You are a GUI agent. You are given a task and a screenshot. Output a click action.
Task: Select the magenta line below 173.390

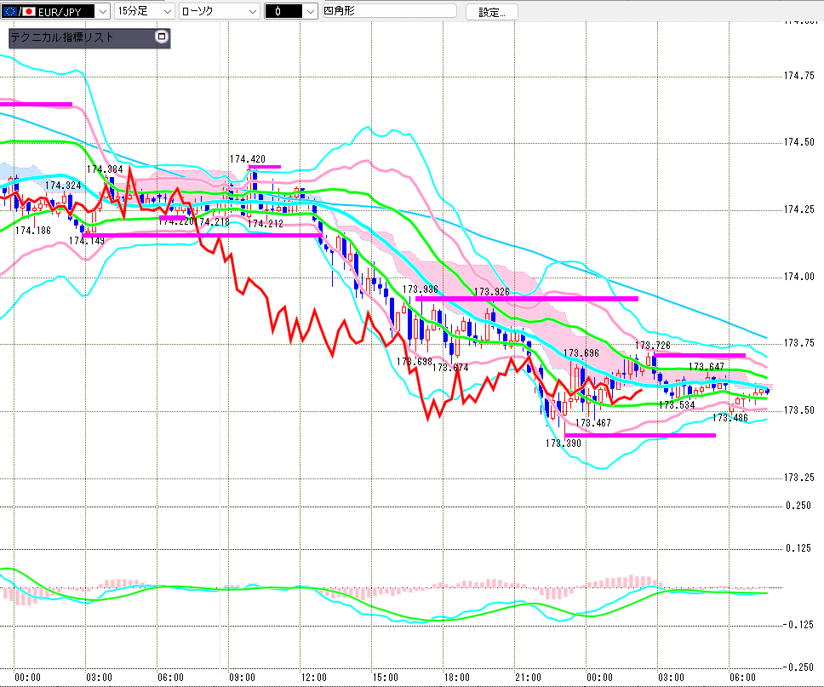pos(639,435)
